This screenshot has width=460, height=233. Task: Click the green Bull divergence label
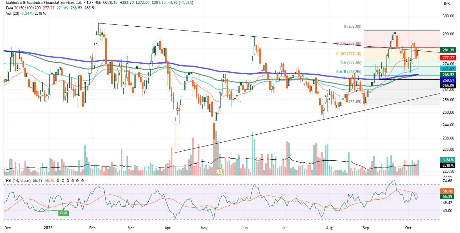pyautogui.click(x=63, y=213)
